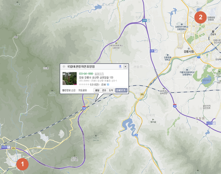Click the route 50 highway shield icon

pos(84,108)
